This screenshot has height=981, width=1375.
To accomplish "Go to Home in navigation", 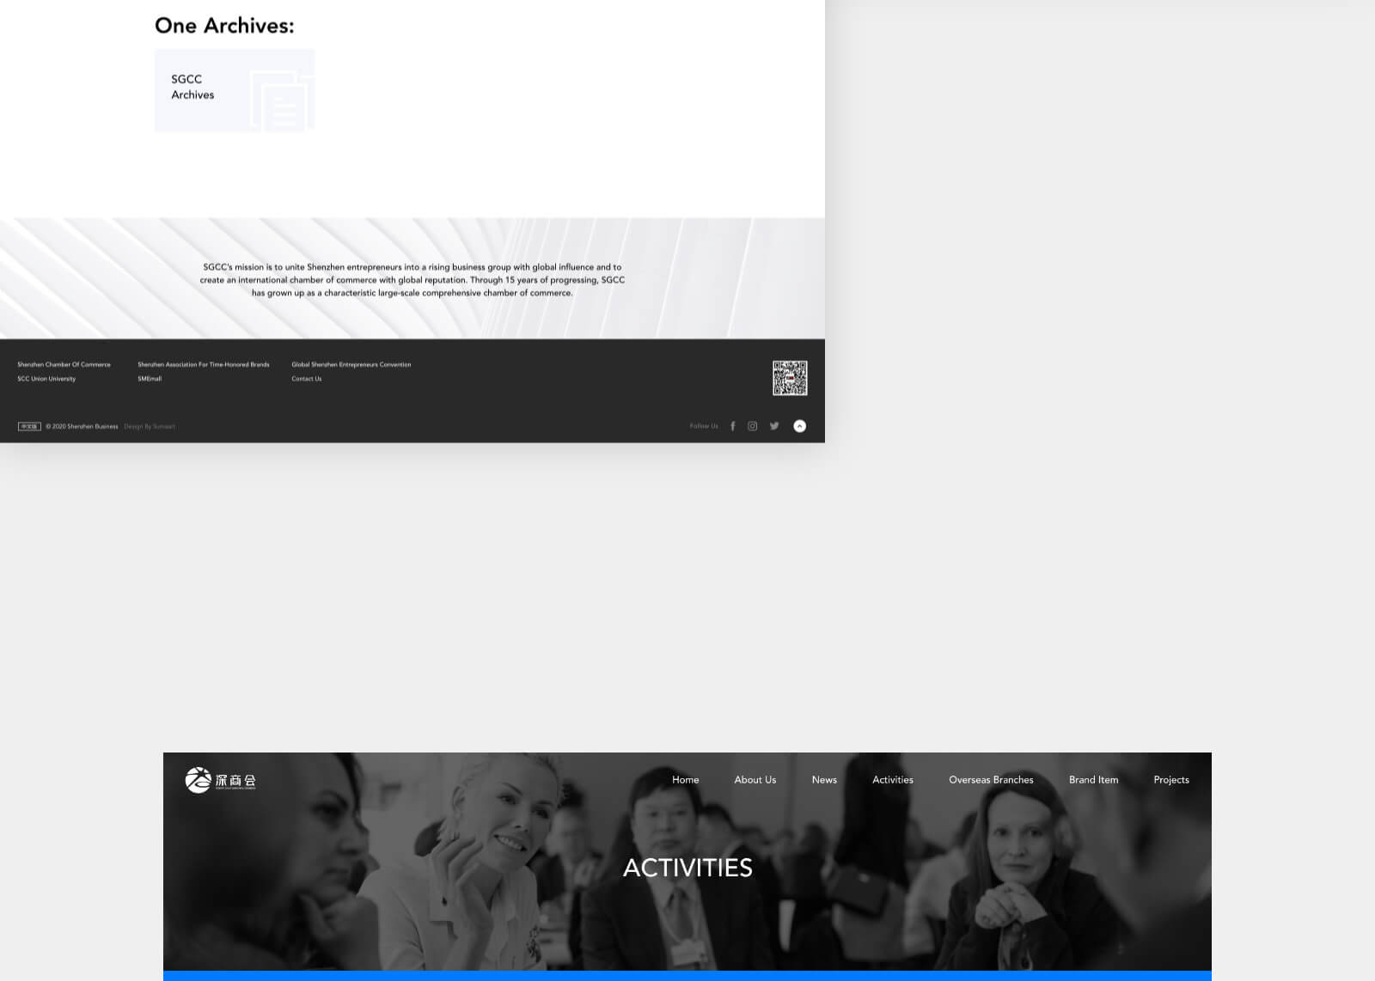I will click(x=685, y=780).
